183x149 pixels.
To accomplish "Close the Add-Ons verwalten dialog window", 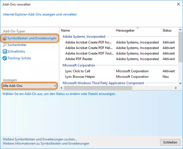I will tap(178, 4).
